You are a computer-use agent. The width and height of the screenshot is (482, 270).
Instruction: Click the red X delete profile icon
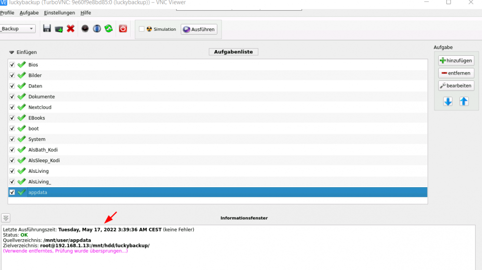pos(71,28)
